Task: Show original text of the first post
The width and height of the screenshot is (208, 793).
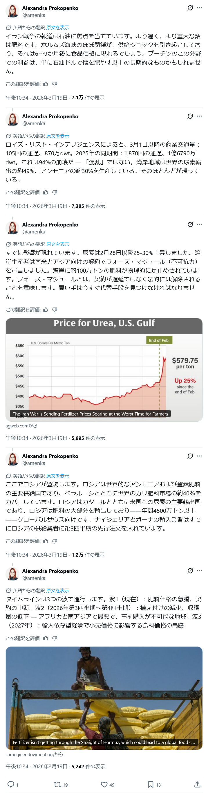Action: pyautogui.click(x=57, y=28)
